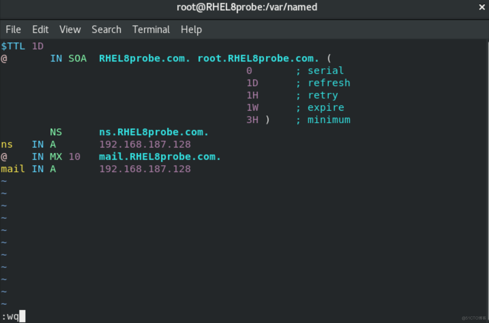Click the minimum value 3H
This screenshot has height=323, width=489.
pos(252,120)
